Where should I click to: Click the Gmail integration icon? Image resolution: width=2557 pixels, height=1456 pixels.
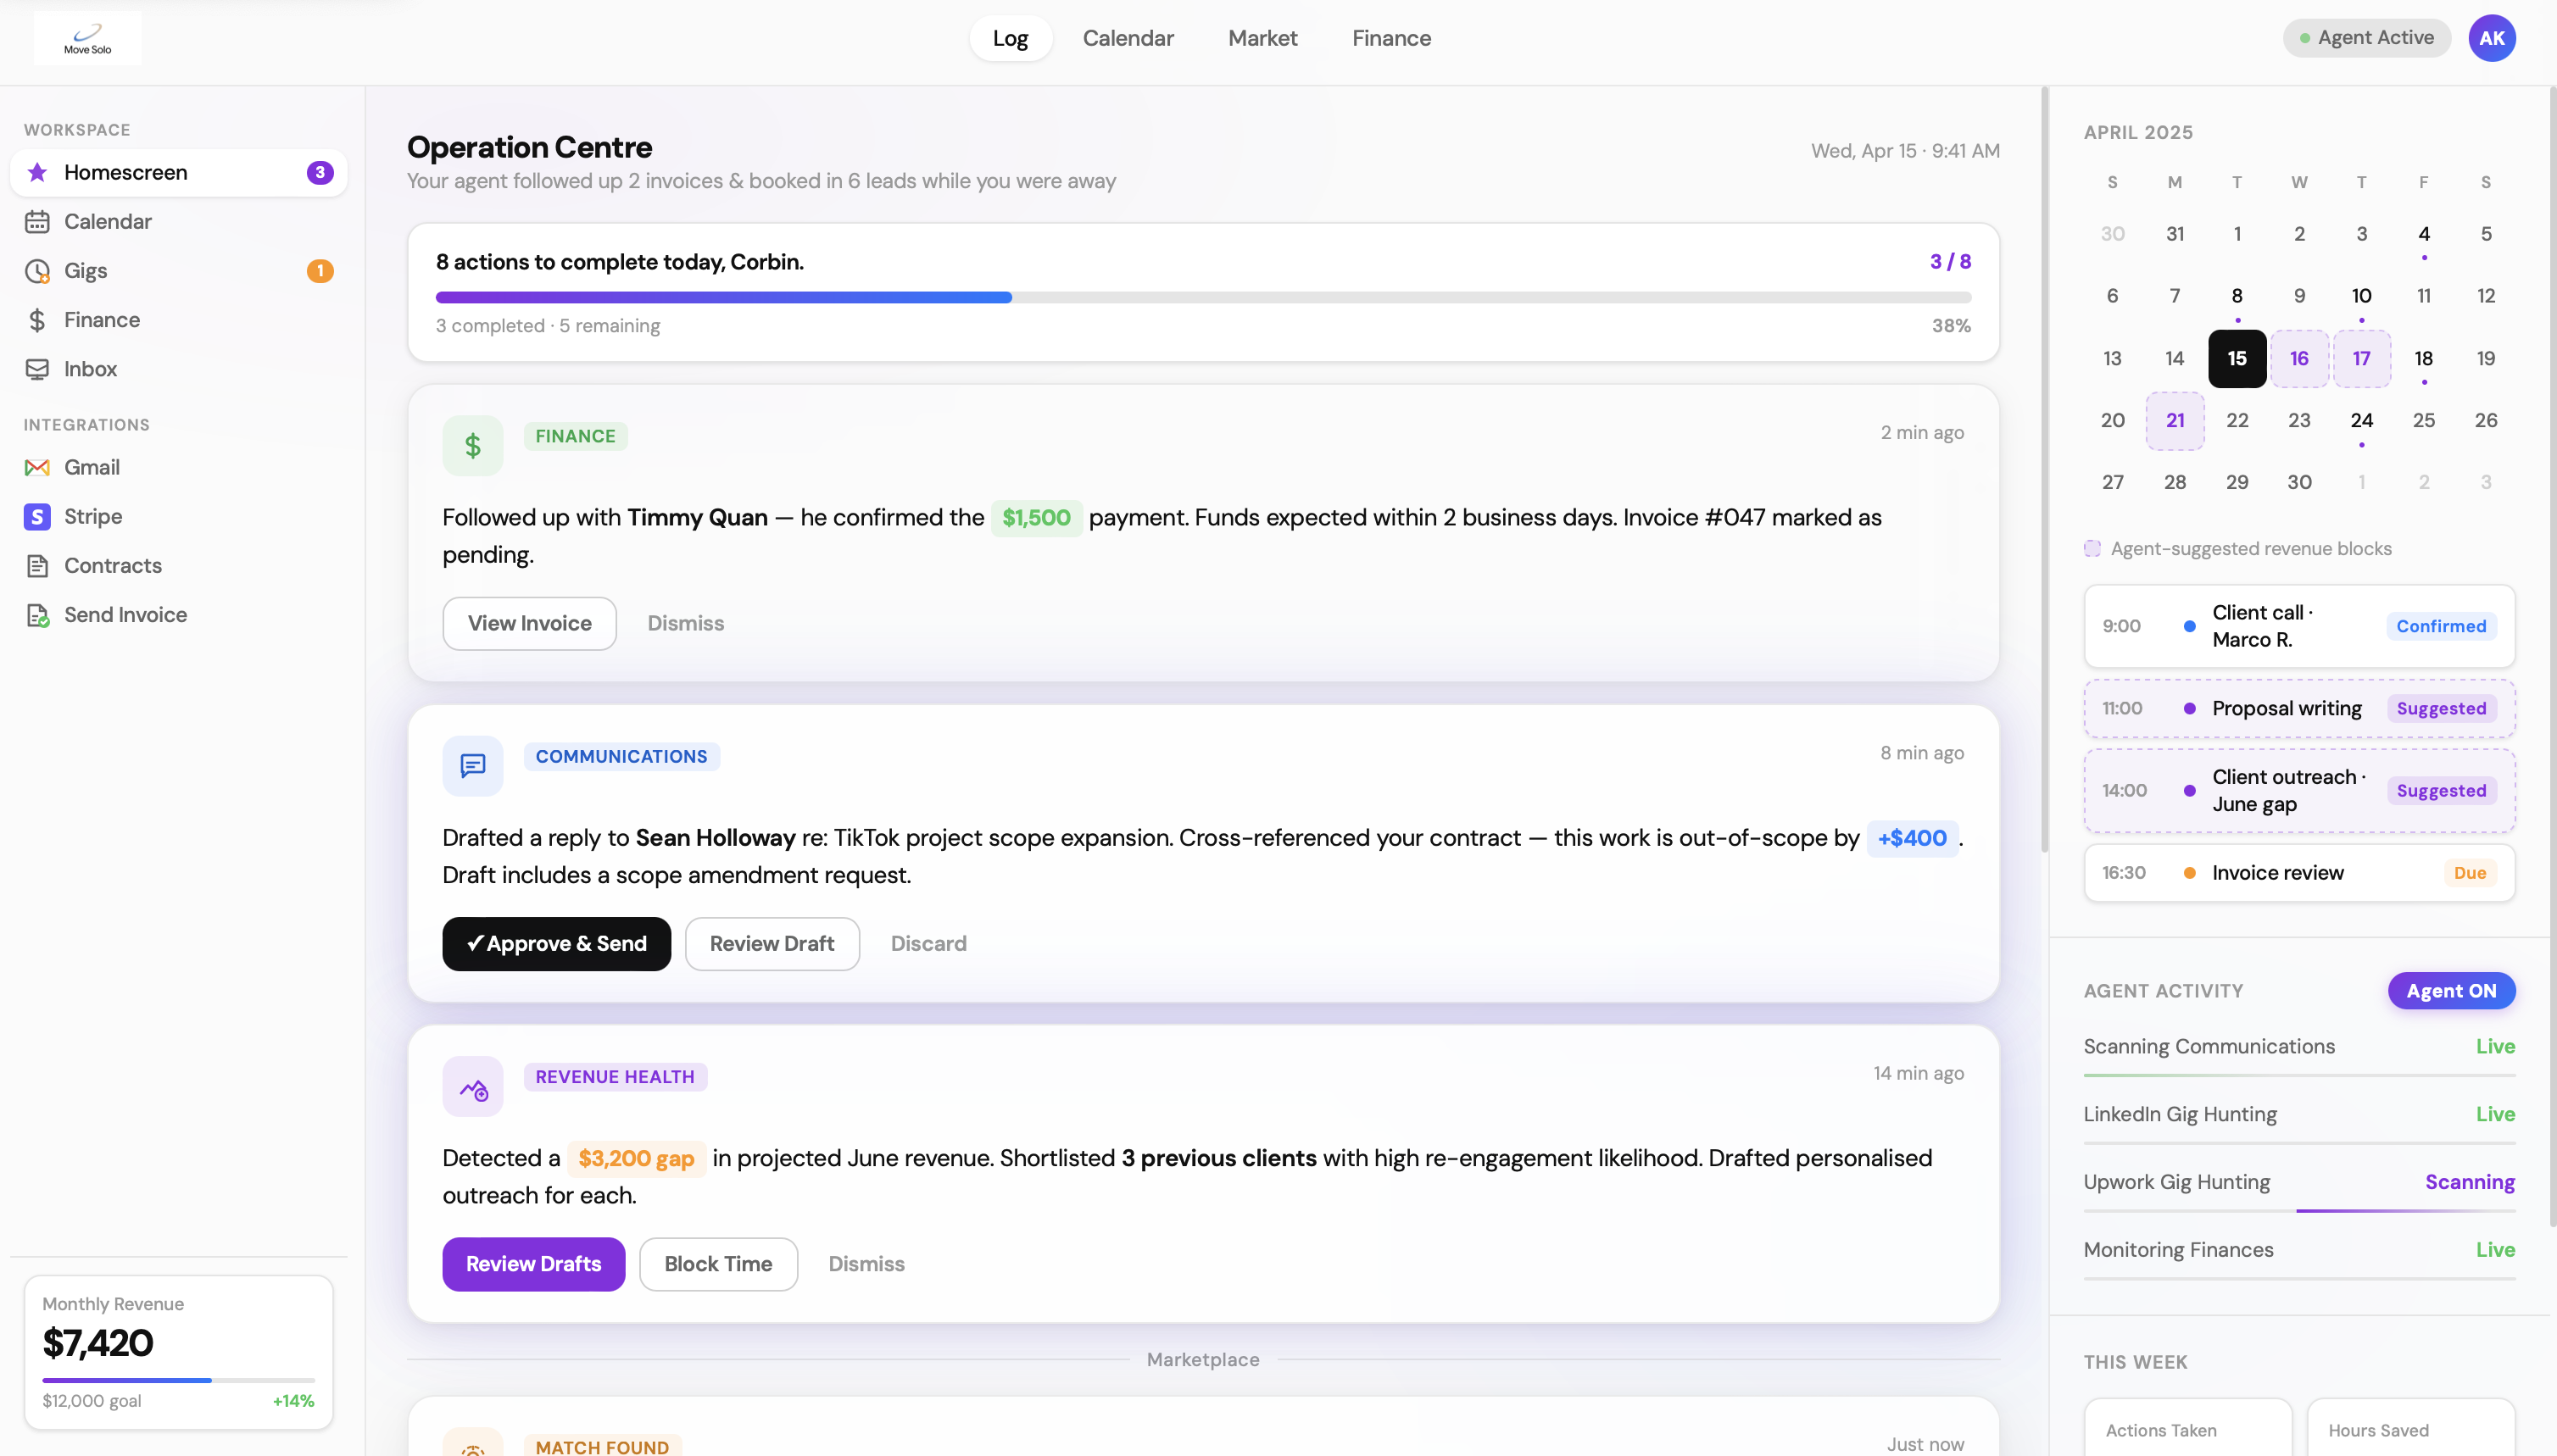pos(37,467)
